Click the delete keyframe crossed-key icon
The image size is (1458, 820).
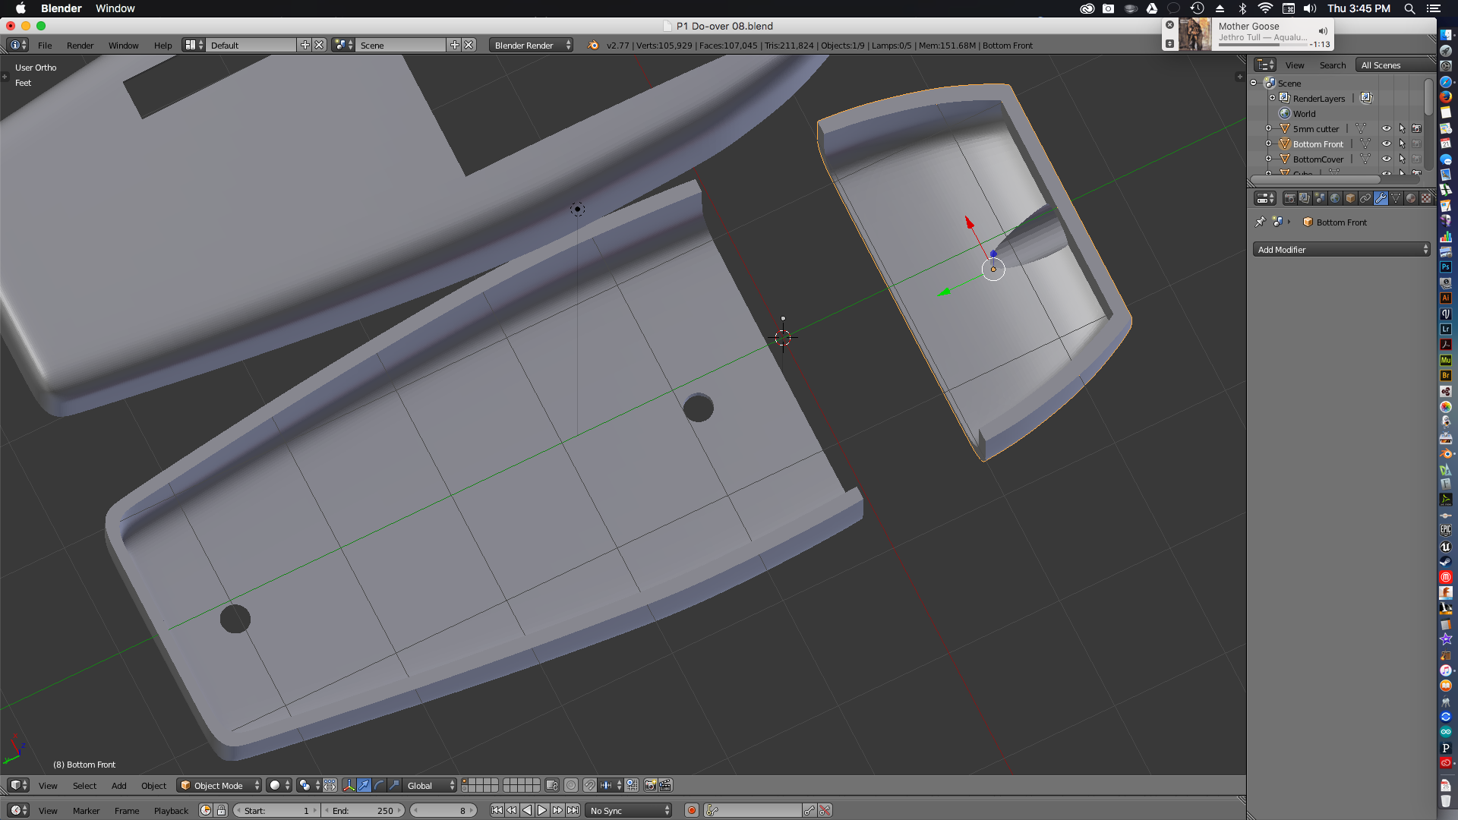tap(825, 810)
